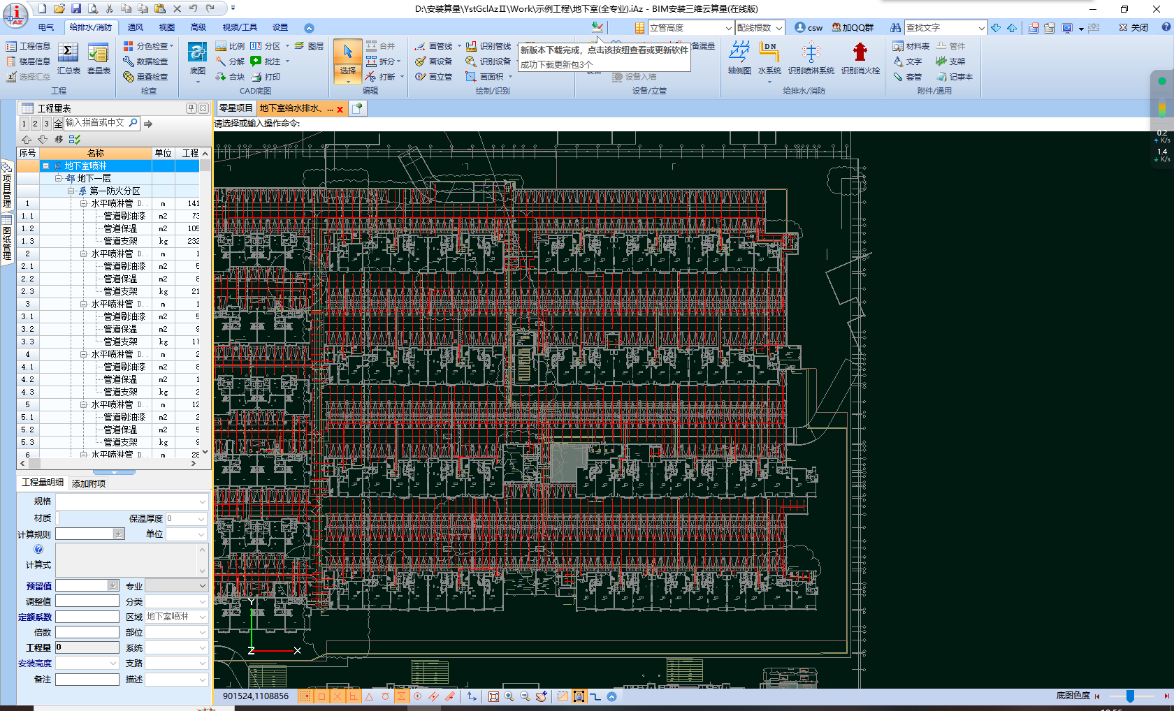Click the binoculars find text icon
This screenshot has width=1174, height=711.
click(x=896, y=28)
